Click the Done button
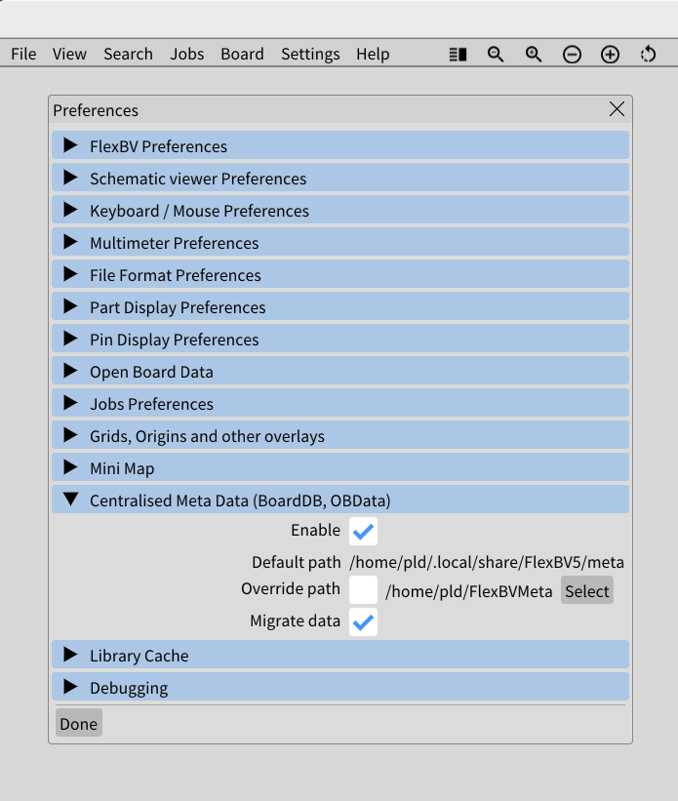Screen dimensions: 678x801 [79, 723]
